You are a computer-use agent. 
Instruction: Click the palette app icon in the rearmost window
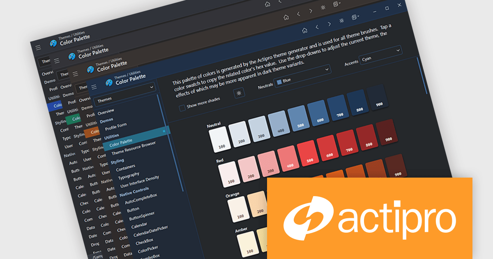pyautogui.click(x=53, y=43)
